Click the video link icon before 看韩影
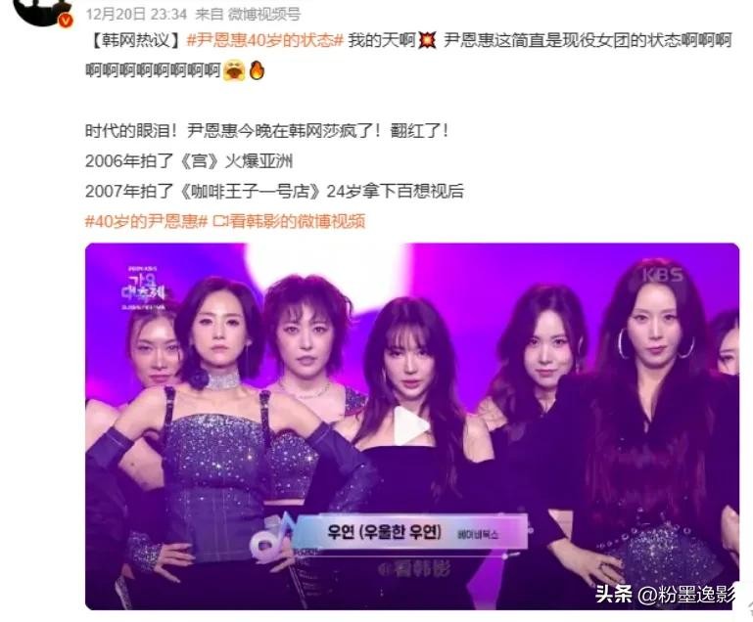Viewport: 753px width, 622px height. tap(220, 221)
